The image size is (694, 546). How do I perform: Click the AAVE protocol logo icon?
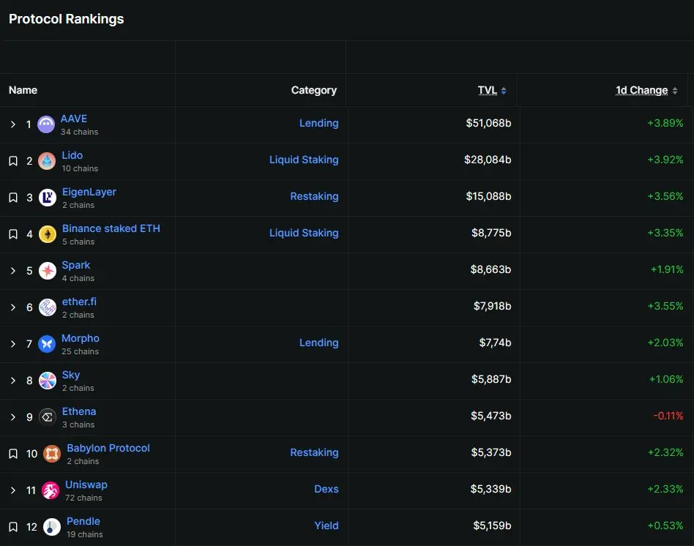[46, 124]
